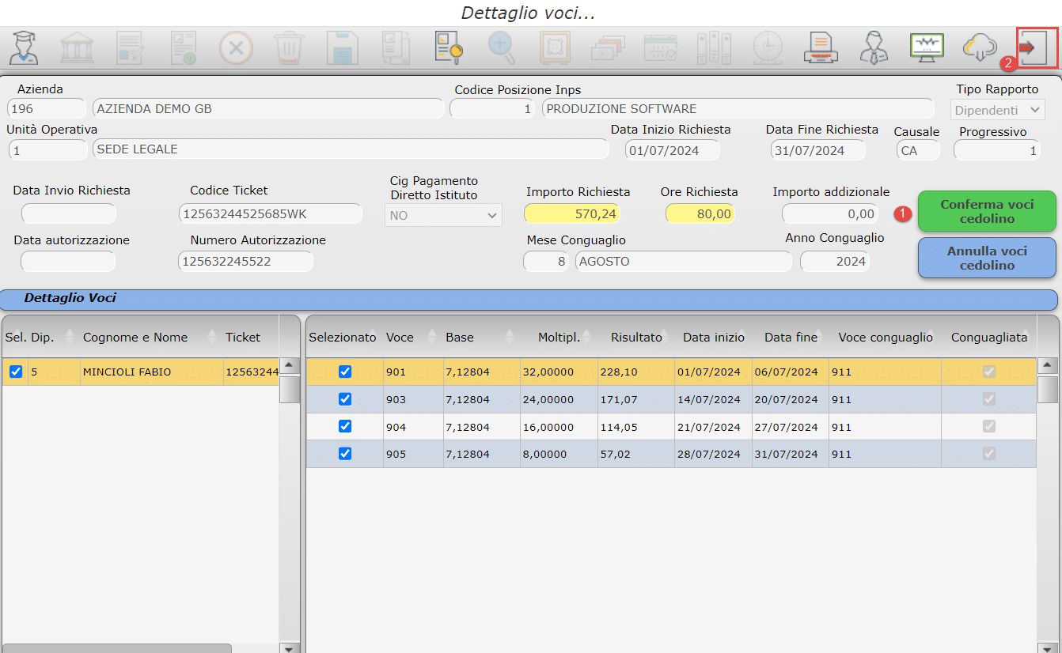This screenshot has height=653, width=1062.
Task: Click the orange frame toolbar icon
Action: [554, 48]
